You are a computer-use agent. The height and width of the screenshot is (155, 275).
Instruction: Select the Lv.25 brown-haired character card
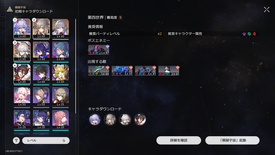click(x=60, y=97)
